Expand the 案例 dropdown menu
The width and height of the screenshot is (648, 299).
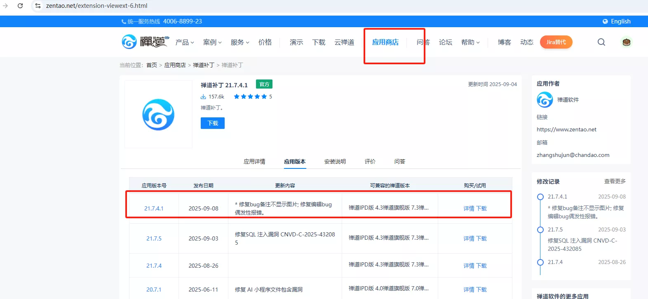pyautogui.click(x=212, y=42)
